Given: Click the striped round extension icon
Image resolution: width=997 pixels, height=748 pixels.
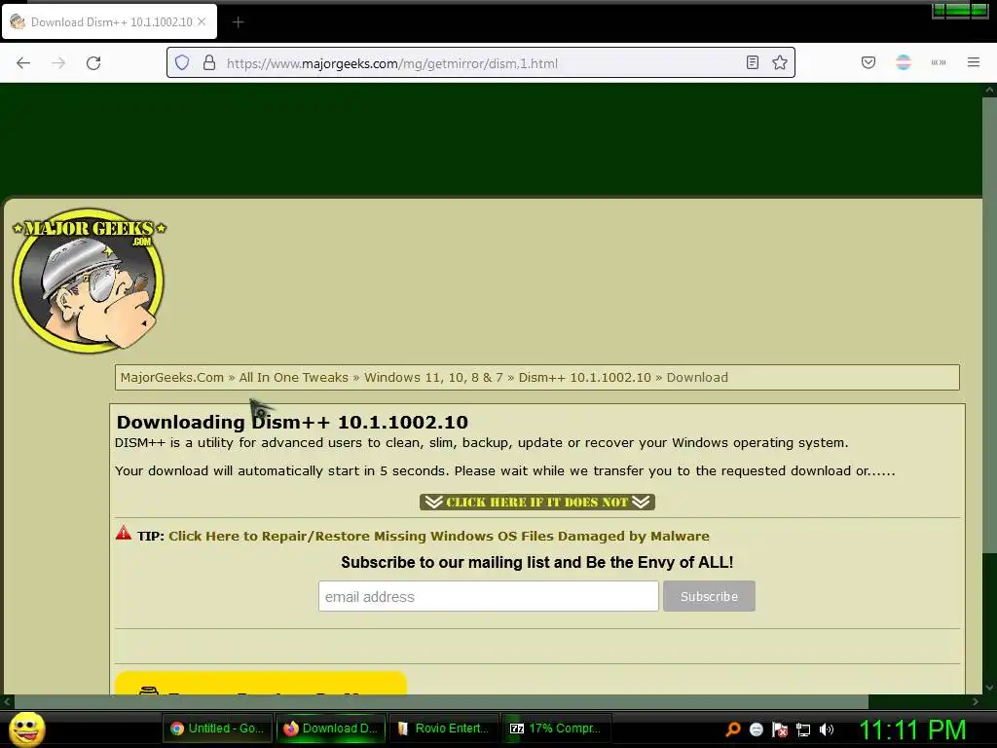Looking at the screenshot, I should click(904, 62).
